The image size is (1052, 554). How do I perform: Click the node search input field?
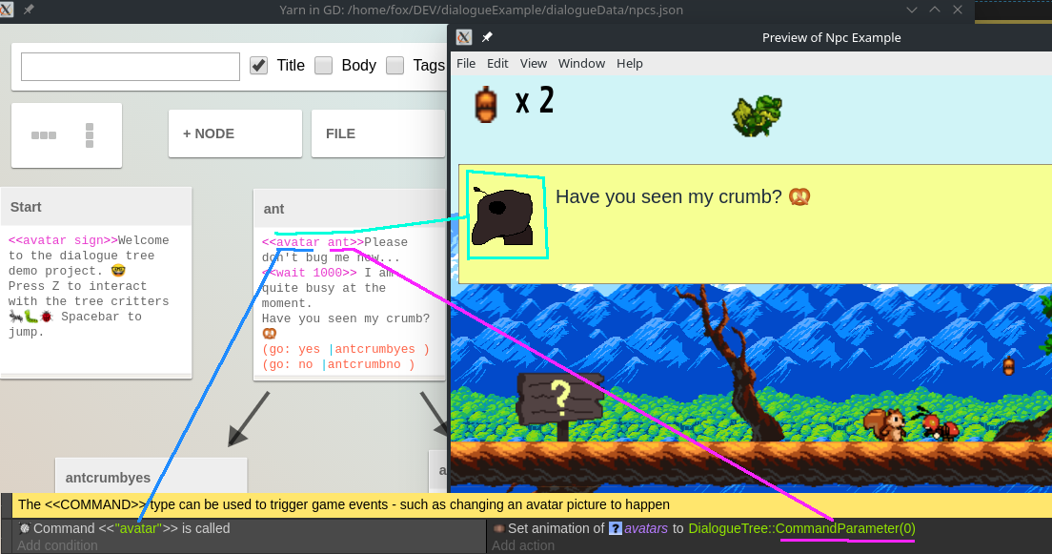(131, 67)
